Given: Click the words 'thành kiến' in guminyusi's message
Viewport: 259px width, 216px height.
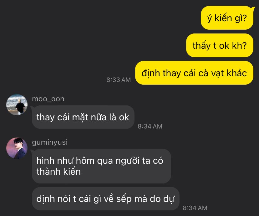Looking at the screenshot, I should 58,171.
